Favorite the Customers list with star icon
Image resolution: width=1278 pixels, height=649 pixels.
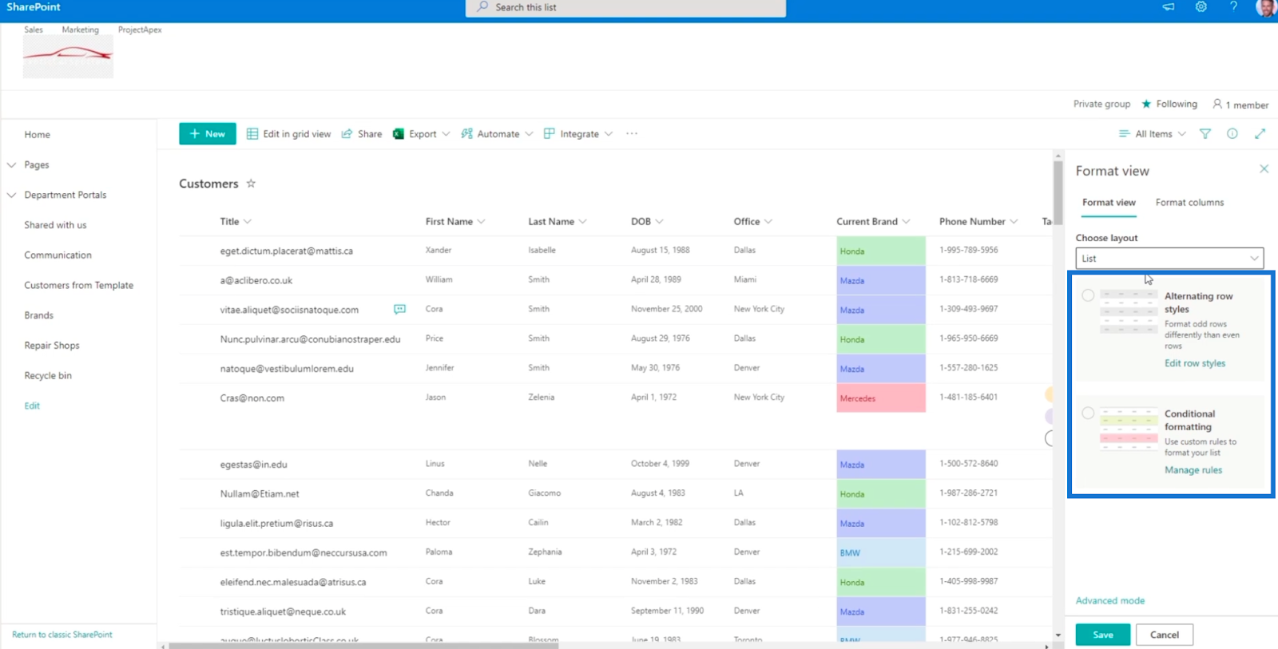click(x=251, y=184)
